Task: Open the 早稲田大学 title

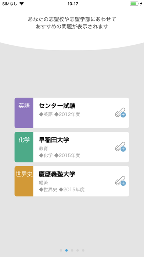Action: click(54, 140)
